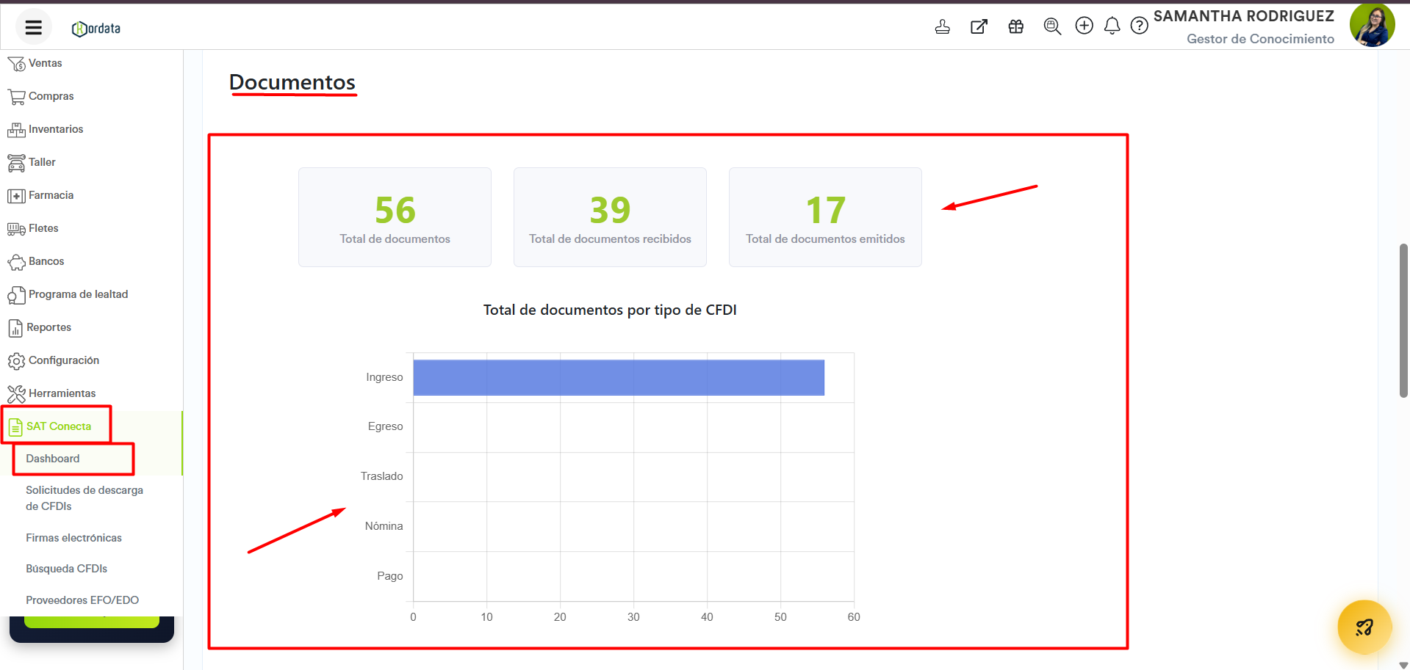Click the yellow rocket floating button
This screenshot has width=1410, height=670.
[x=1364, y=627]
